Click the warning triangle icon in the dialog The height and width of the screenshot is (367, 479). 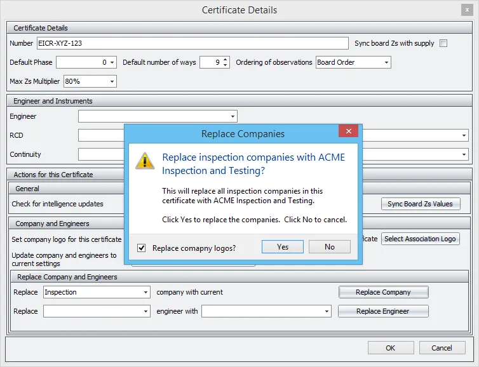tap(145, 161)
